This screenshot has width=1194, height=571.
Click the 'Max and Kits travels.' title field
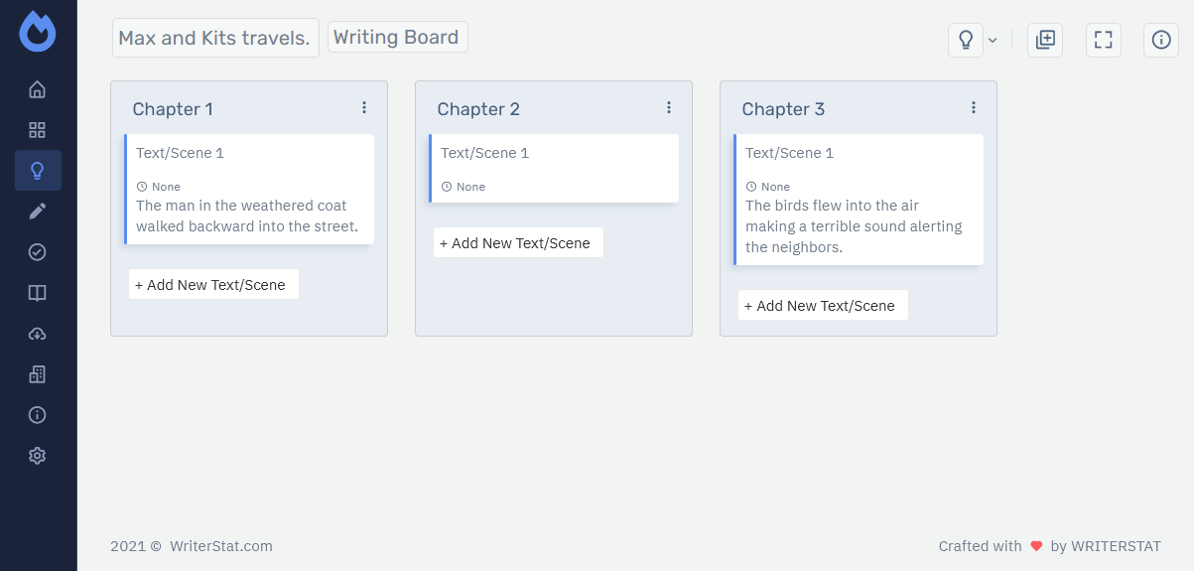[214, 38]
